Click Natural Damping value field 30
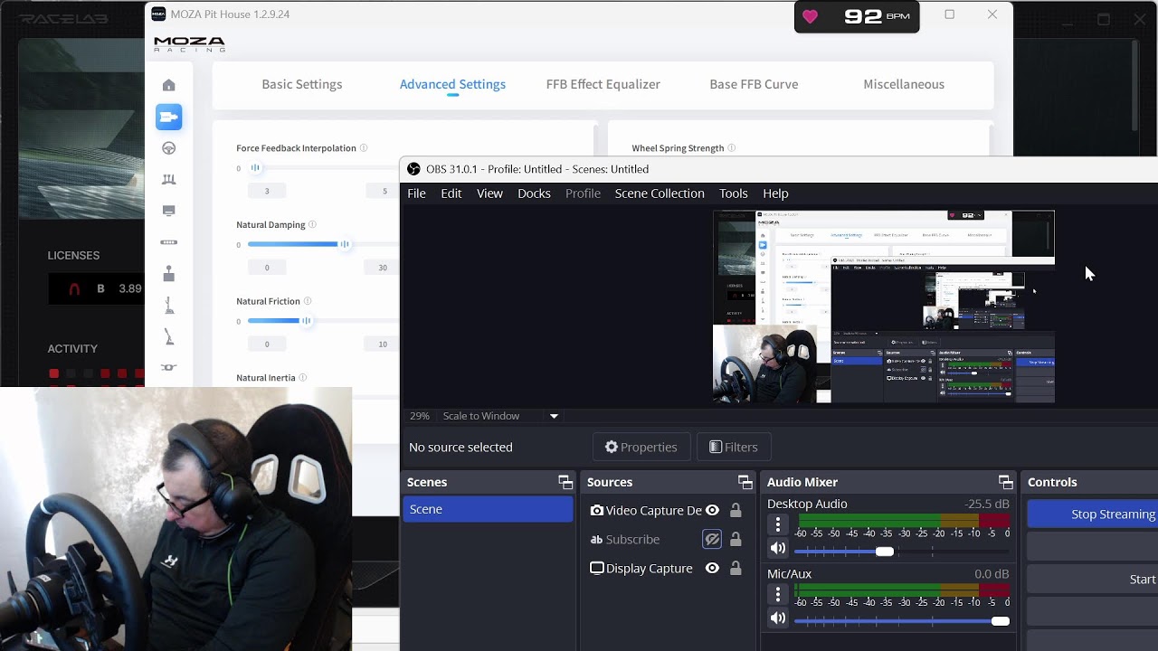This screenshot has height=651, width=1158. point(383,268)
